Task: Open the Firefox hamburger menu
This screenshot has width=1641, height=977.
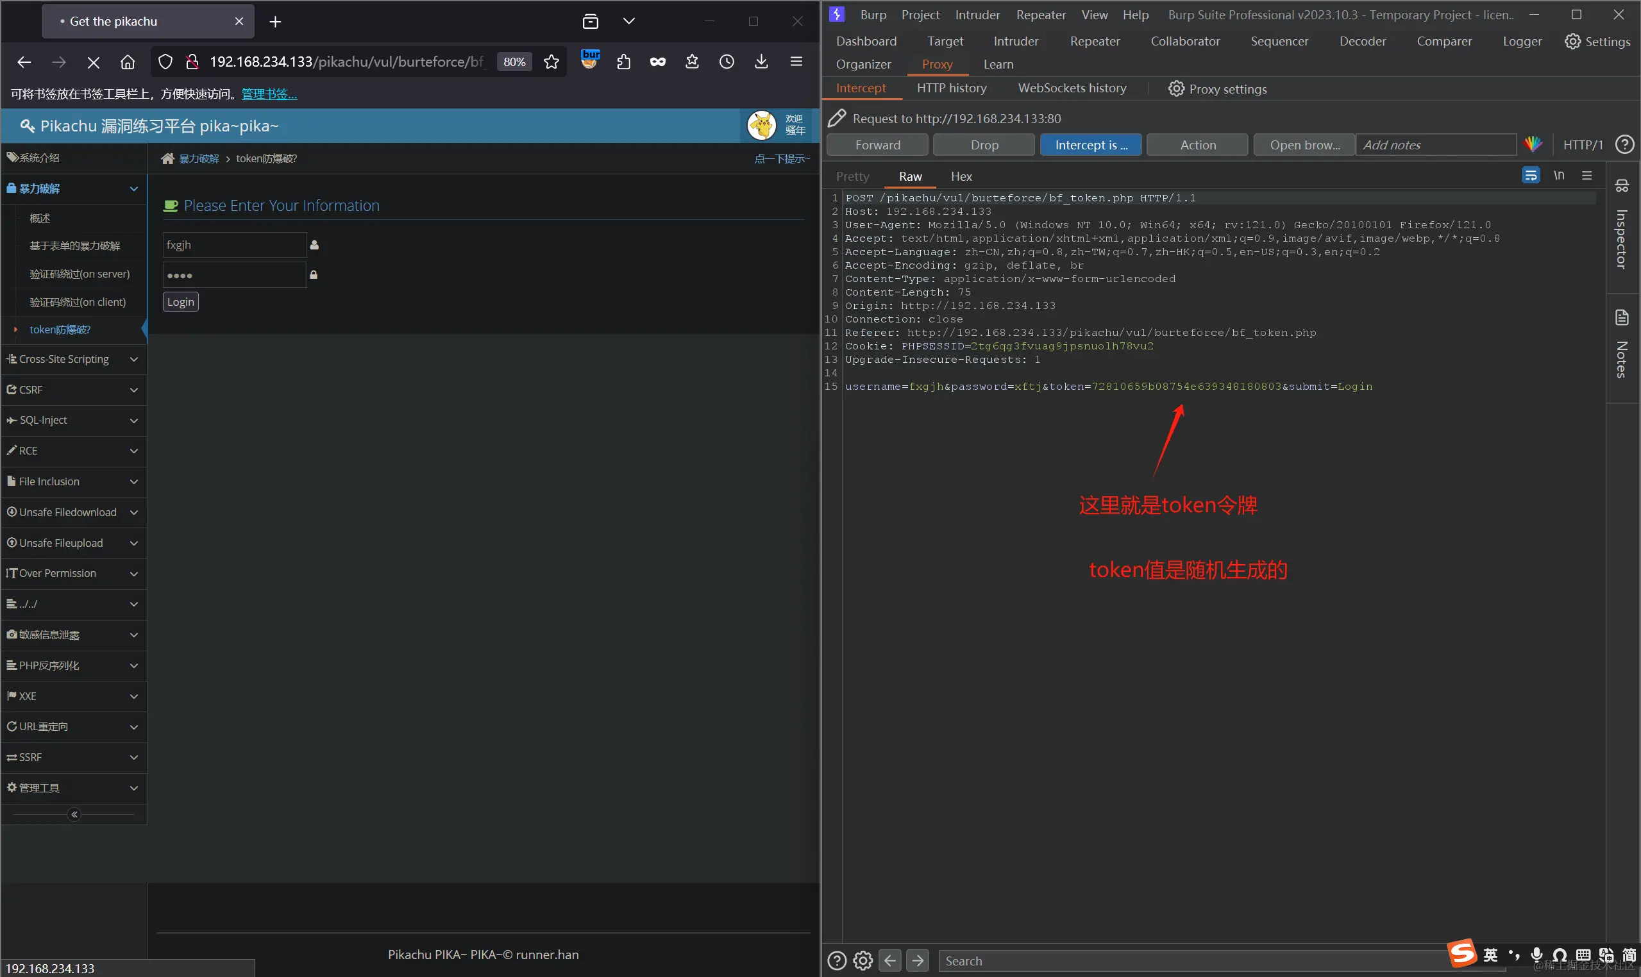Action: click(x=796, y=62)
